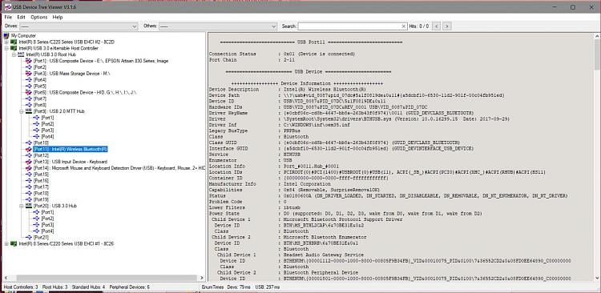Select the Port18 entry in the tree

click(x=41, y=193)
